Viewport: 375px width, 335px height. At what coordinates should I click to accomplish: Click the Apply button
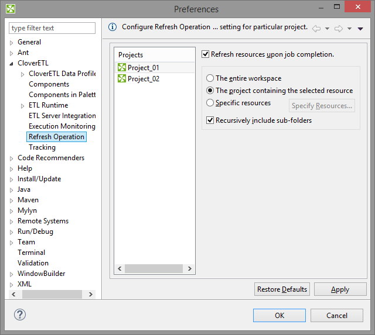pos(340,289)
